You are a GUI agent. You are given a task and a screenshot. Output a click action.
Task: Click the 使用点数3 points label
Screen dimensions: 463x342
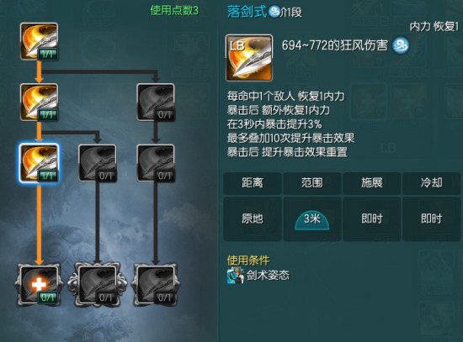(x=174, y=11)
